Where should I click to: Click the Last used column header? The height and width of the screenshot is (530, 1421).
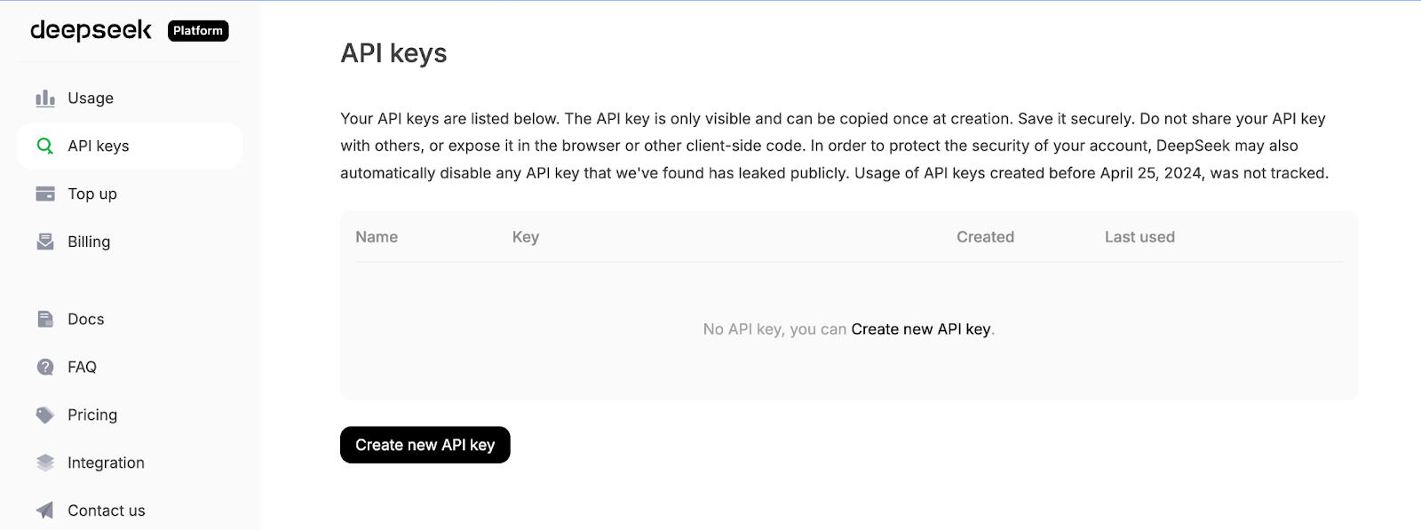(x=1139, y=237)
